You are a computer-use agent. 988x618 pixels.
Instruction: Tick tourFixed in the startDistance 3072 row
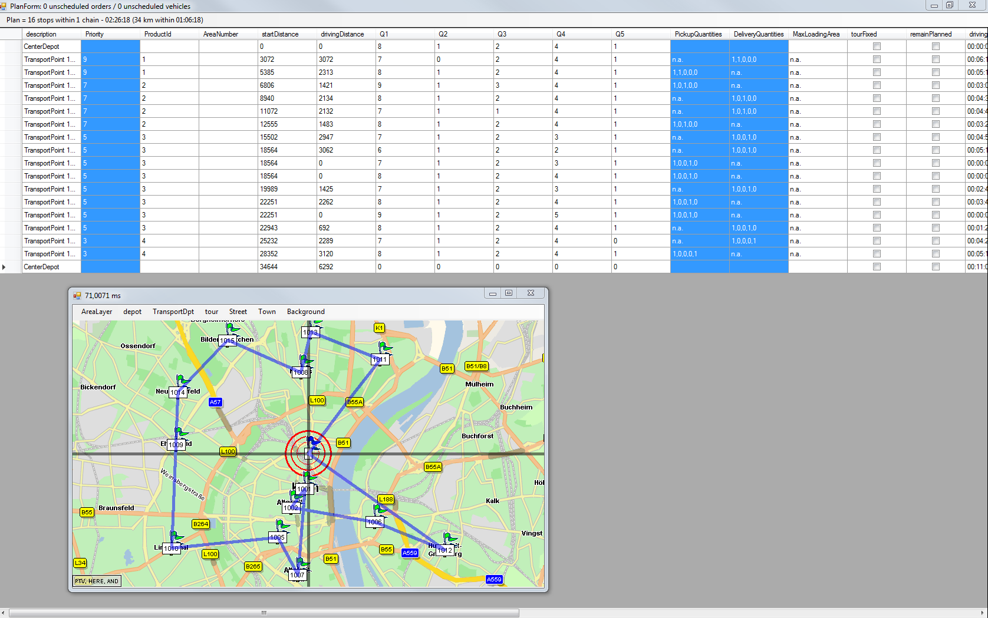click(x=877, y=60)
